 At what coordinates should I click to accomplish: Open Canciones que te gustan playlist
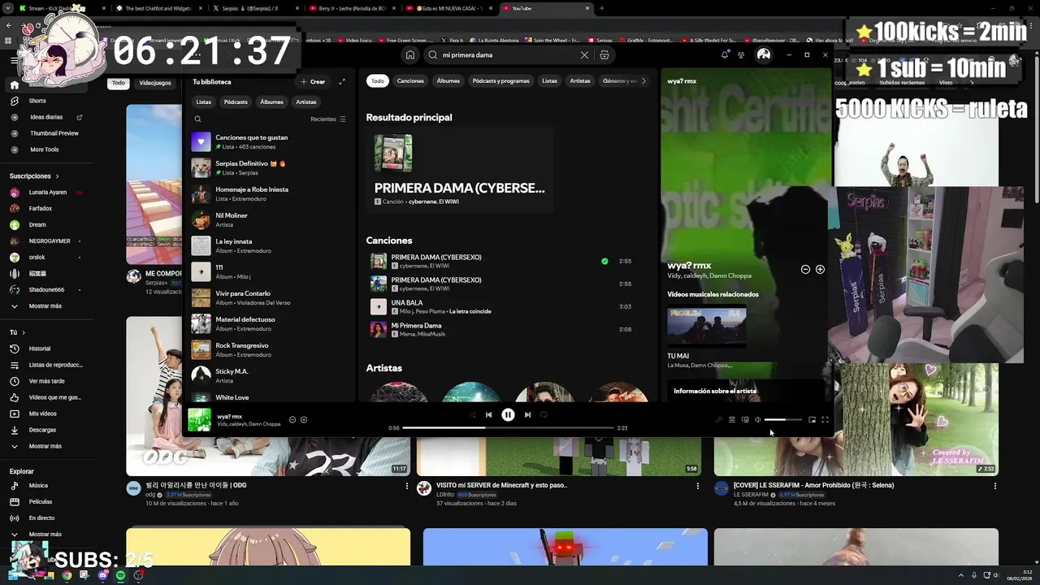point(268,142)
